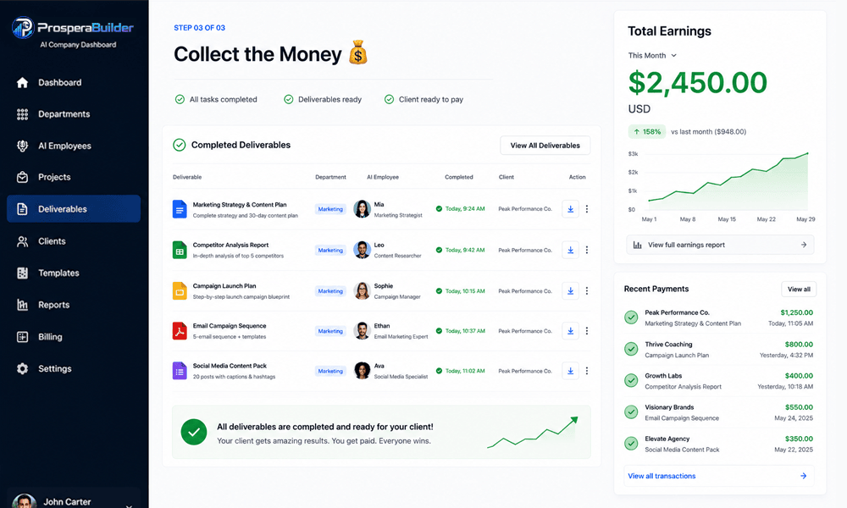Click the Reports chart icon
The image size is (847, 508).
pyautogui.click(x=22, y=305)
